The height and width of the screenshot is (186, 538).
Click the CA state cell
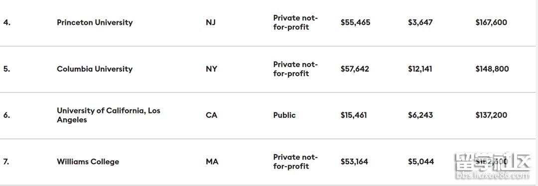click(211, 115)
